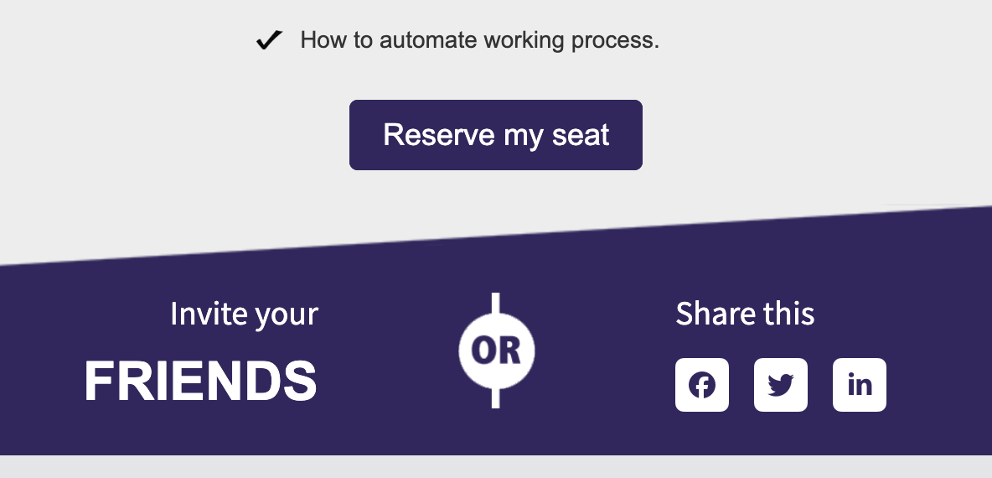Click the word seat on the button
This screenshot has width=992, height=478.
581,135
